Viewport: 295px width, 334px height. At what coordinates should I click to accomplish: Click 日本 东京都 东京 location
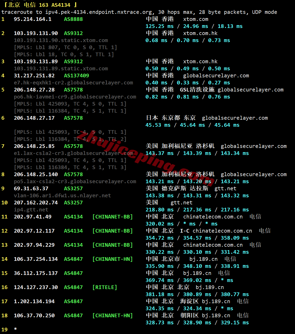click(171, 118)
